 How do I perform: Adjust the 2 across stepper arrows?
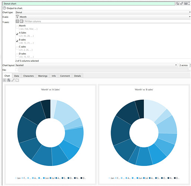click(190, 65)
